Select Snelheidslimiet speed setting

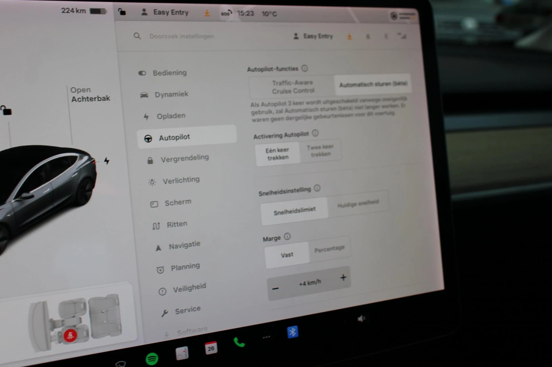tap(294, 210)
